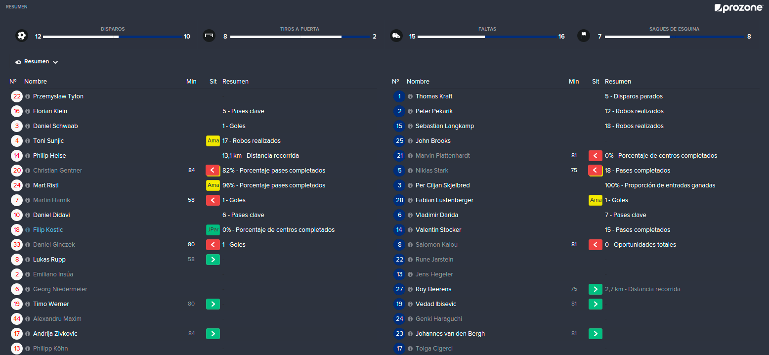Screen dimensions: 769x355
Task: Click the Disparos shots comparison bar
Action: pyautogui.click(x=113, y=37)
